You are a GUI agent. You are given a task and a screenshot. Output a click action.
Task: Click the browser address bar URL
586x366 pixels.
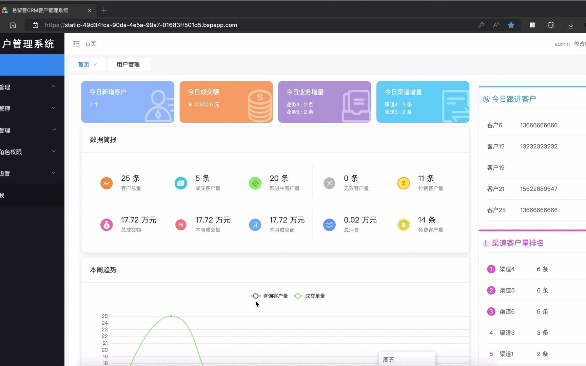pyautogui.click(x=141, y=25)
